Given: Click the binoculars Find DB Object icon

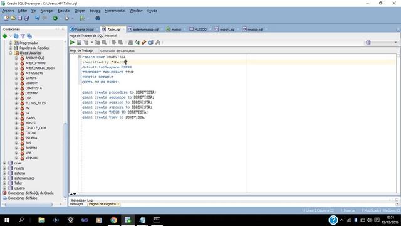Looking at the screenshot, I should (98, 18).
